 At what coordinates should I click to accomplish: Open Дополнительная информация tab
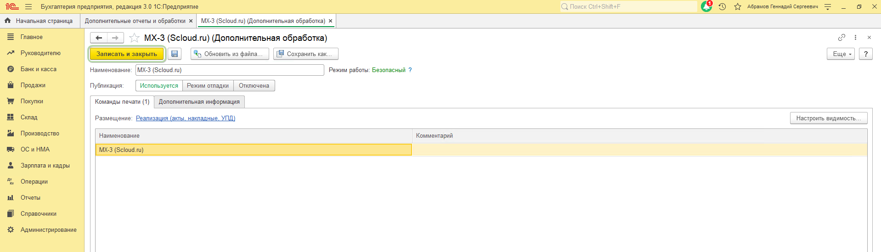(x=199, y=101)
